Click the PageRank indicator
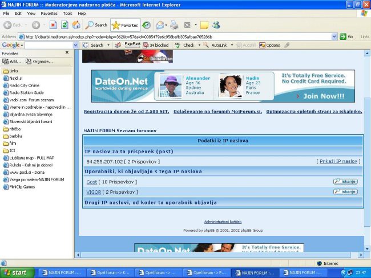Screen dimensions: 371x278 [x=132, y=45]
